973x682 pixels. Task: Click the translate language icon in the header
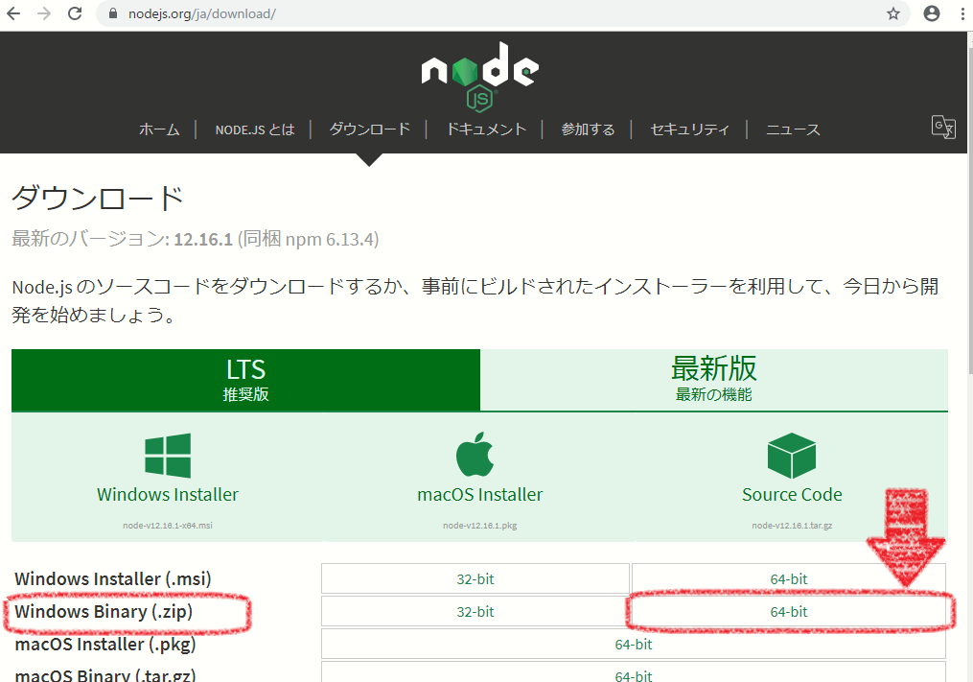pos(943,127)
